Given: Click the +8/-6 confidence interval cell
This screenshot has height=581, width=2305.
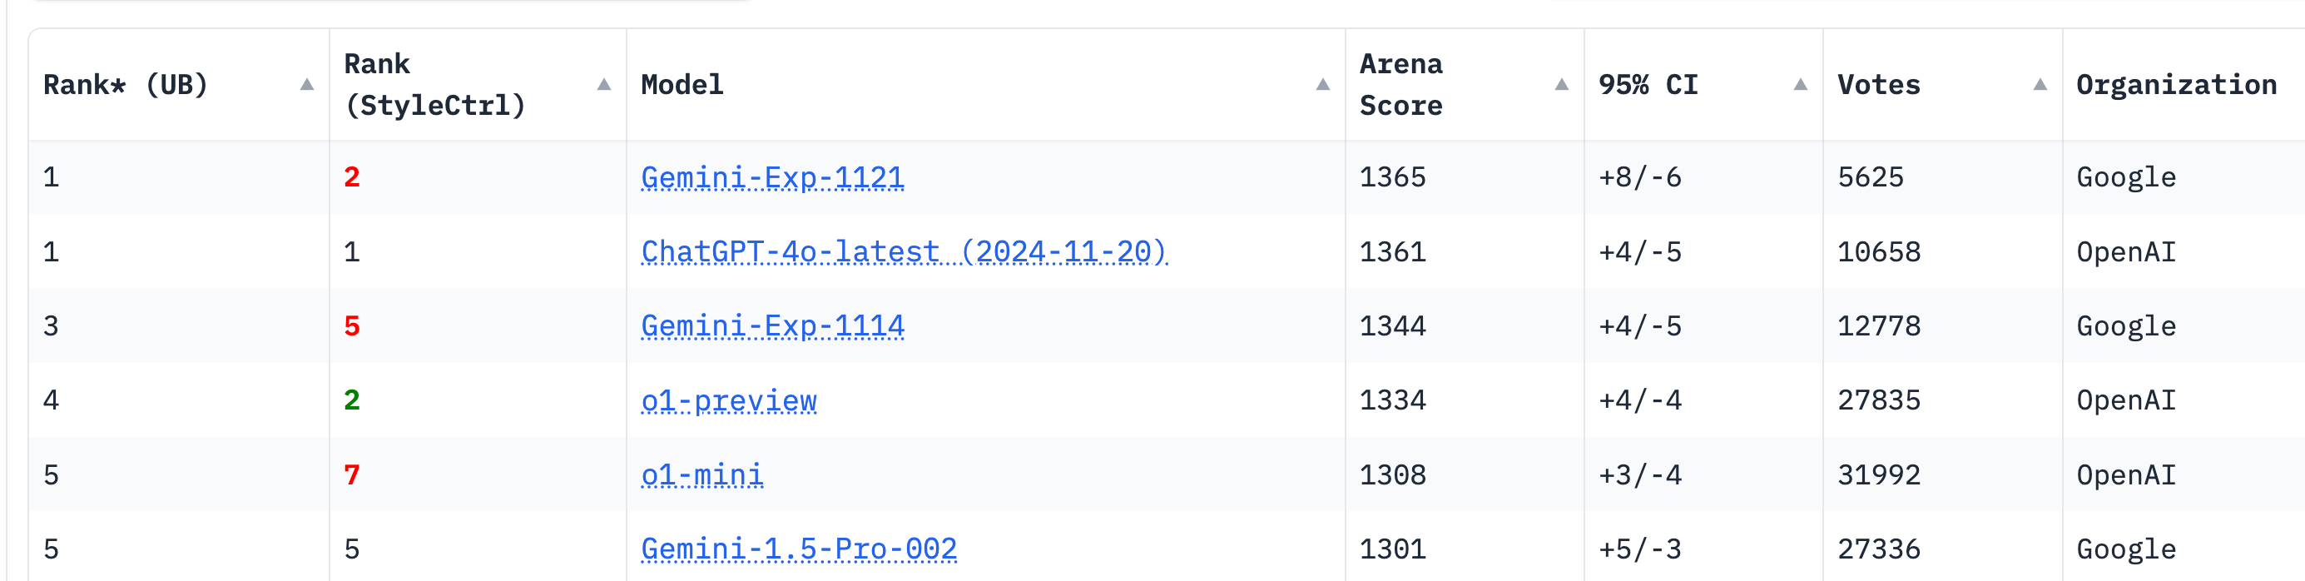Looking at the screenshot, I should pyautogui.click(x=1640, y=177).
